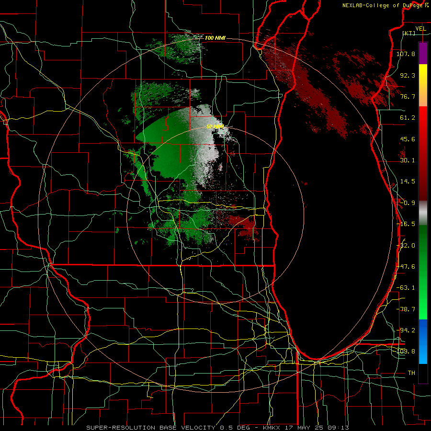Image resolution: width=431 pixels, height=431 pixels.
Task: Click the 100 NMI range ring label
Action: (x=215, y=38)
